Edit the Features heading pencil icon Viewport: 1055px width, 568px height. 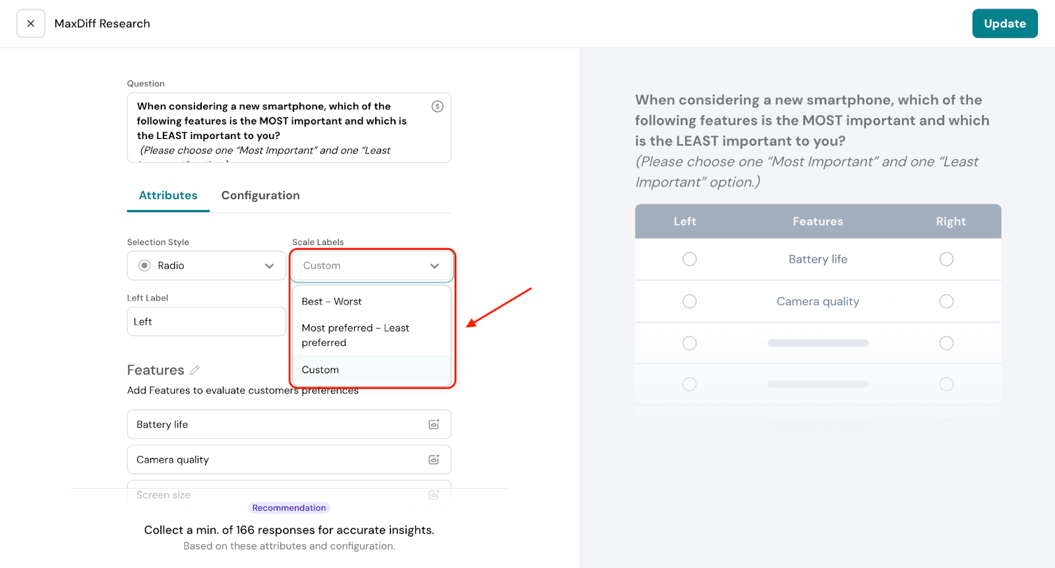pos(195,370)
